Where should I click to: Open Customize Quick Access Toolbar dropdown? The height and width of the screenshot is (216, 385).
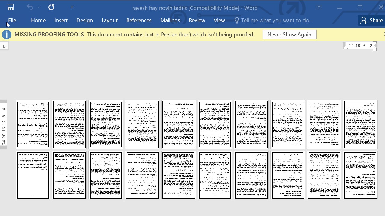click(x=72, y=7)
